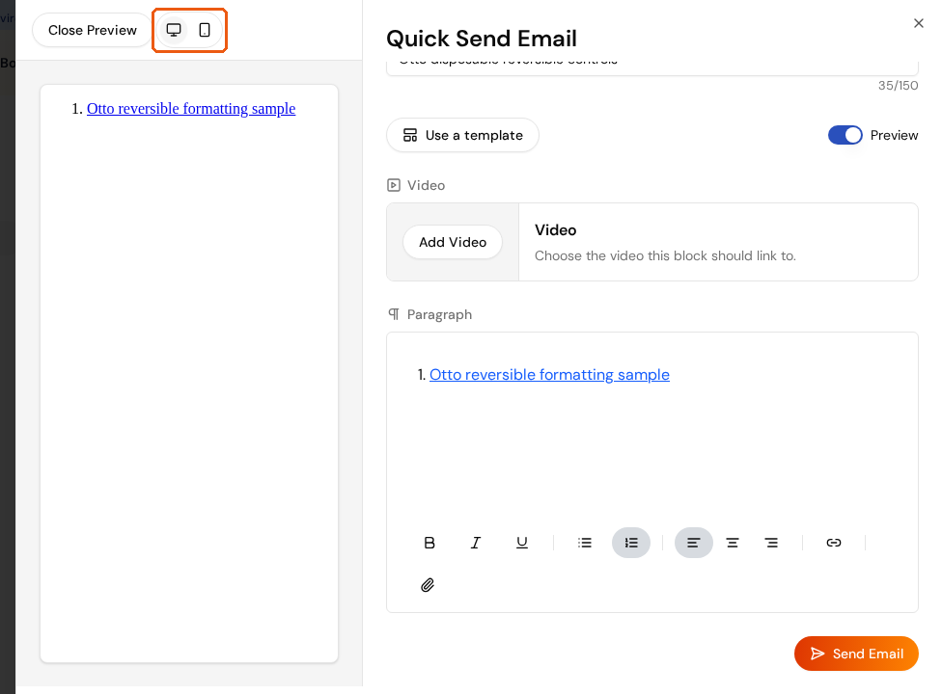Turn off the Preview toggle
Image resolution: width=942 pixels, height=694 pixels.
[845, 135]
